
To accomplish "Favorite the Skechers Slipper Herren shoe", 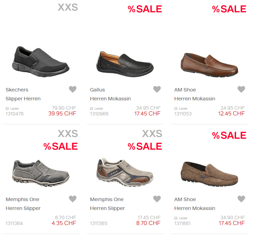I will point(73,89).
